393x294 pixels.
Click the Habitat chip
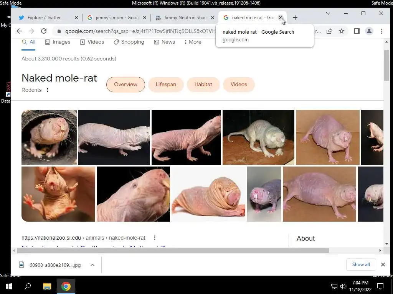pos(203,85)
